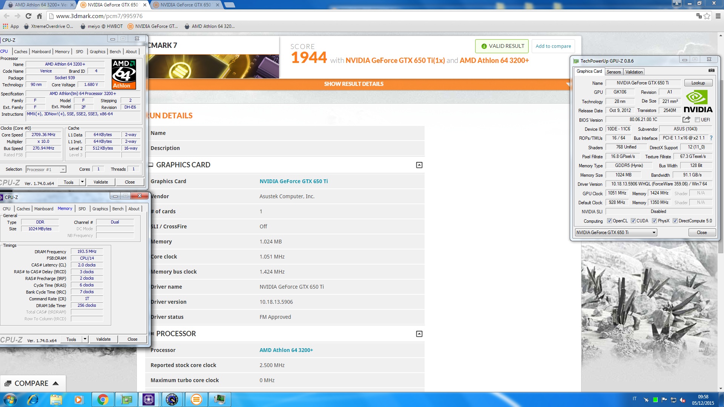Click the browser forward arrow
724x407 pixels.
[17, 16]
